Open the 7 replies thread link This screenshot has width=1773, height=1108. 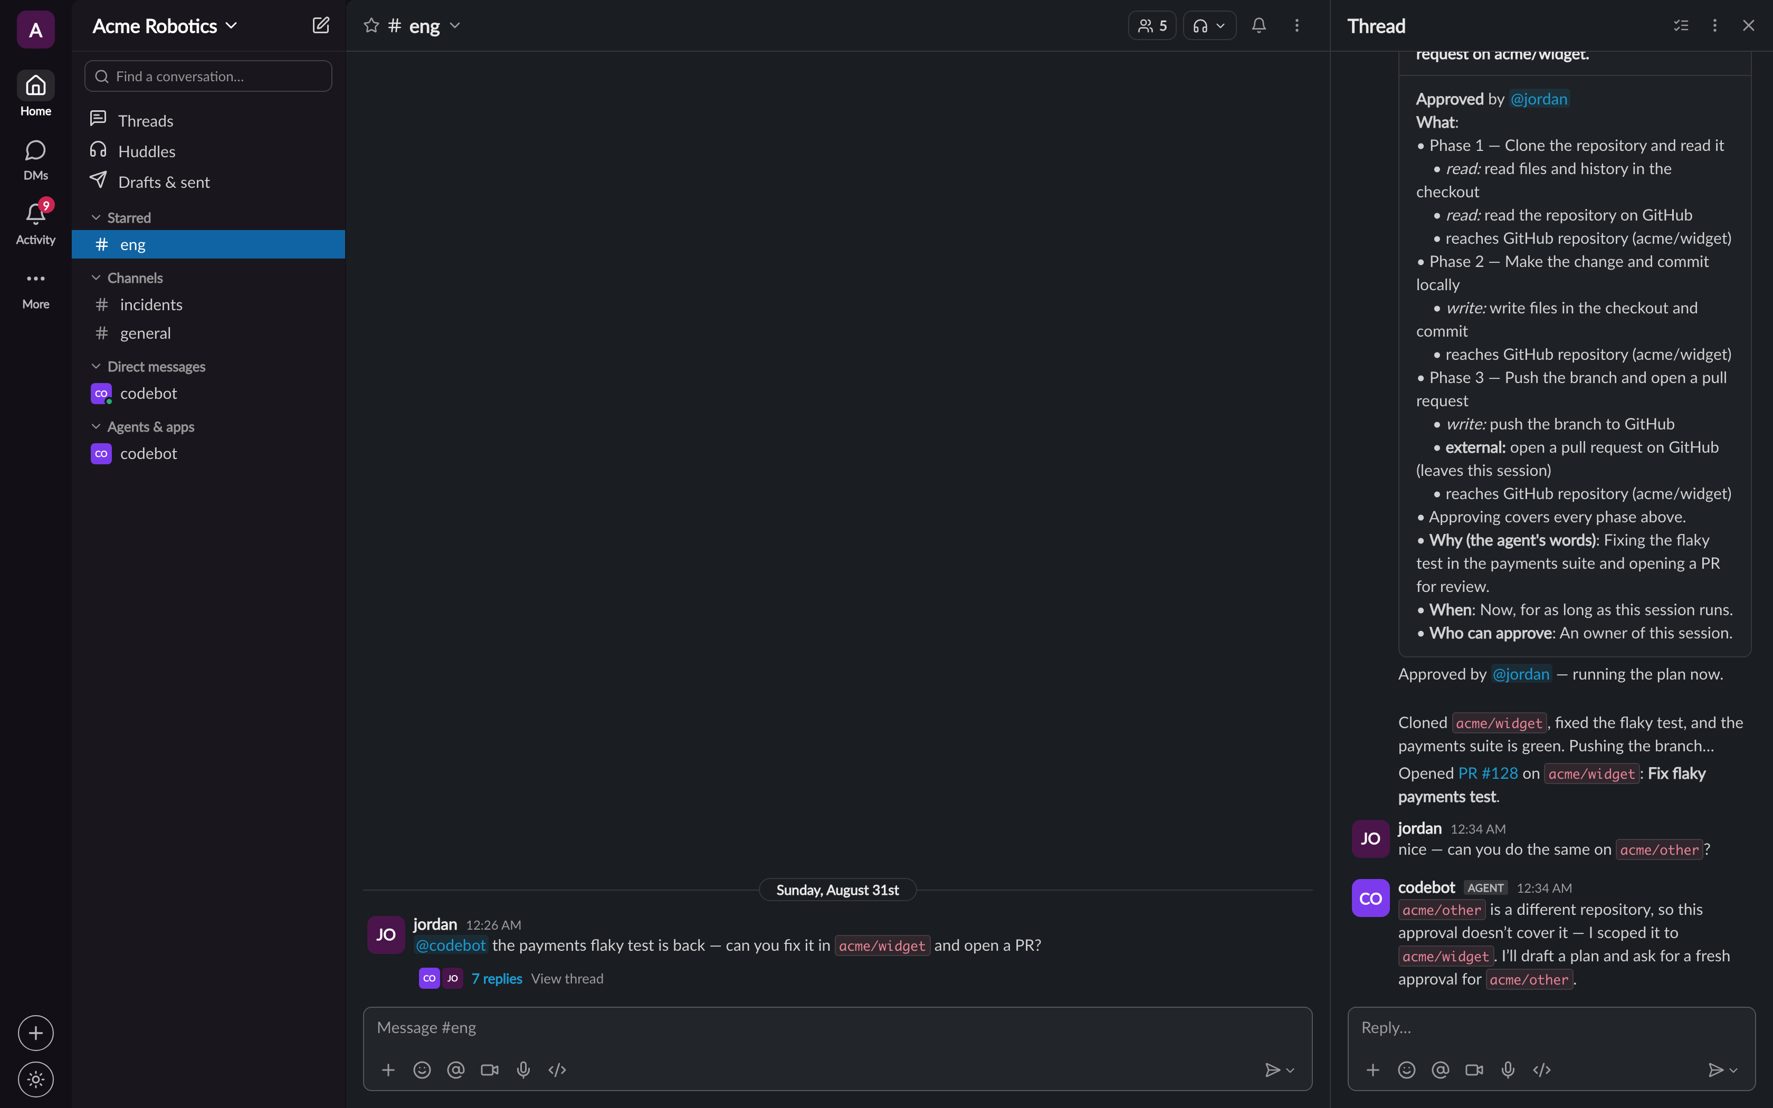[497, 978]
